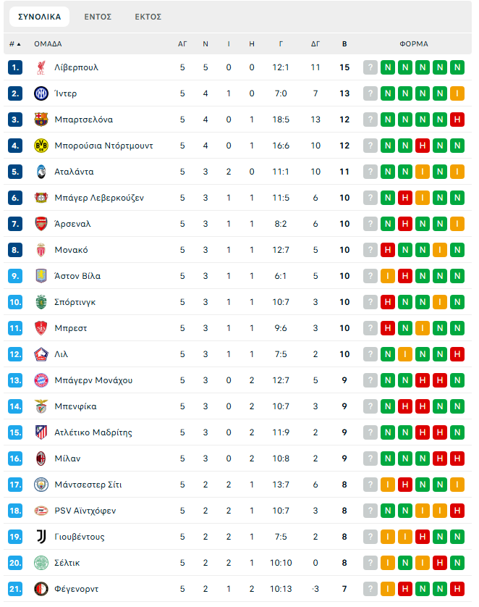The width and height of the screenshot is (479, 607).
Task: Sort standings by the Β points header
Action: tap(344, 44)
